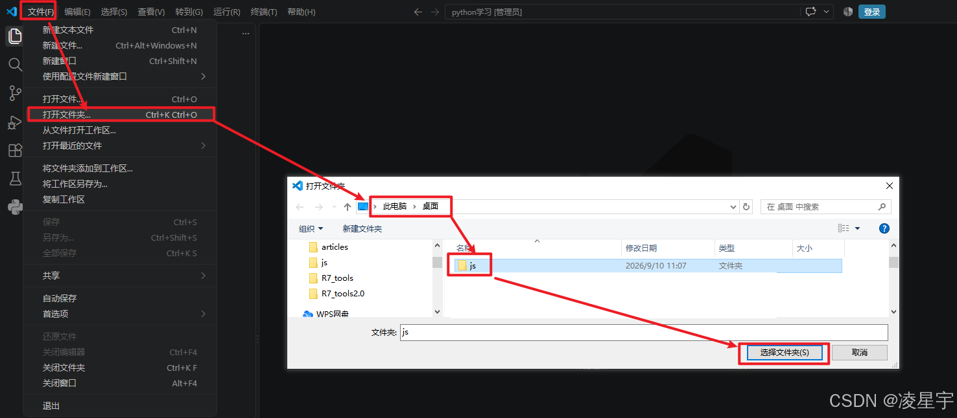Viewport: 957px width, 418px height.
Task: Open dialog help question mark
Action: (884, 228)
